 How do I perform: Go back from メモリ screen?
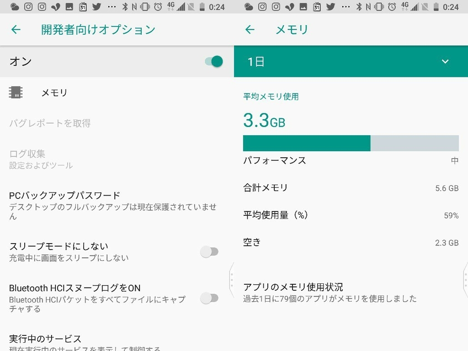pyautogui.click(x=250, y=29)
